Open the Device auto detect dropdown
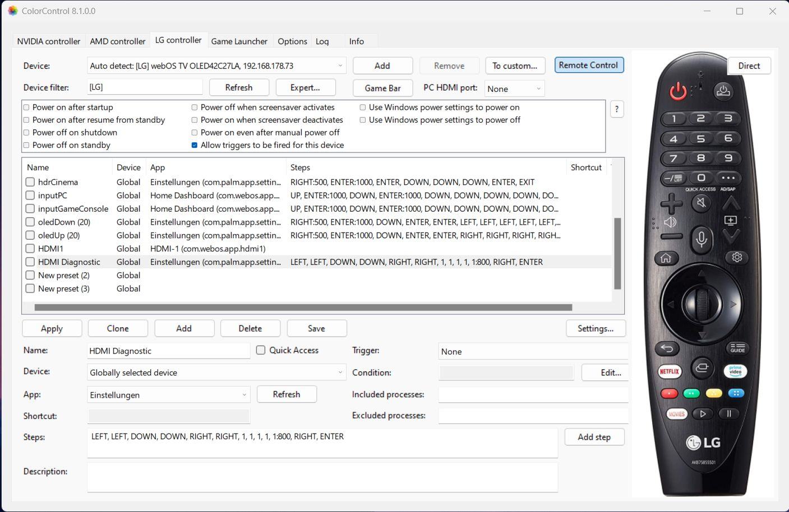The height and width of the screenshot is (512, 789). point(216,66)
